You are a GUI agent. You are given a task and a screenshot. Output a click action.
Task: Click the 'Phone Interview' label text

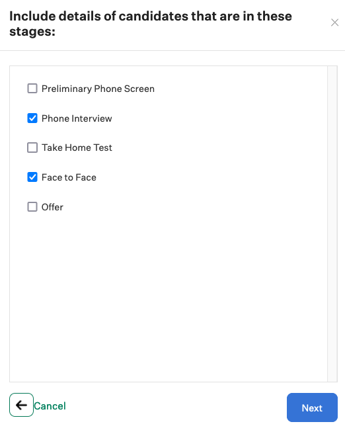(x=77, y=118)
